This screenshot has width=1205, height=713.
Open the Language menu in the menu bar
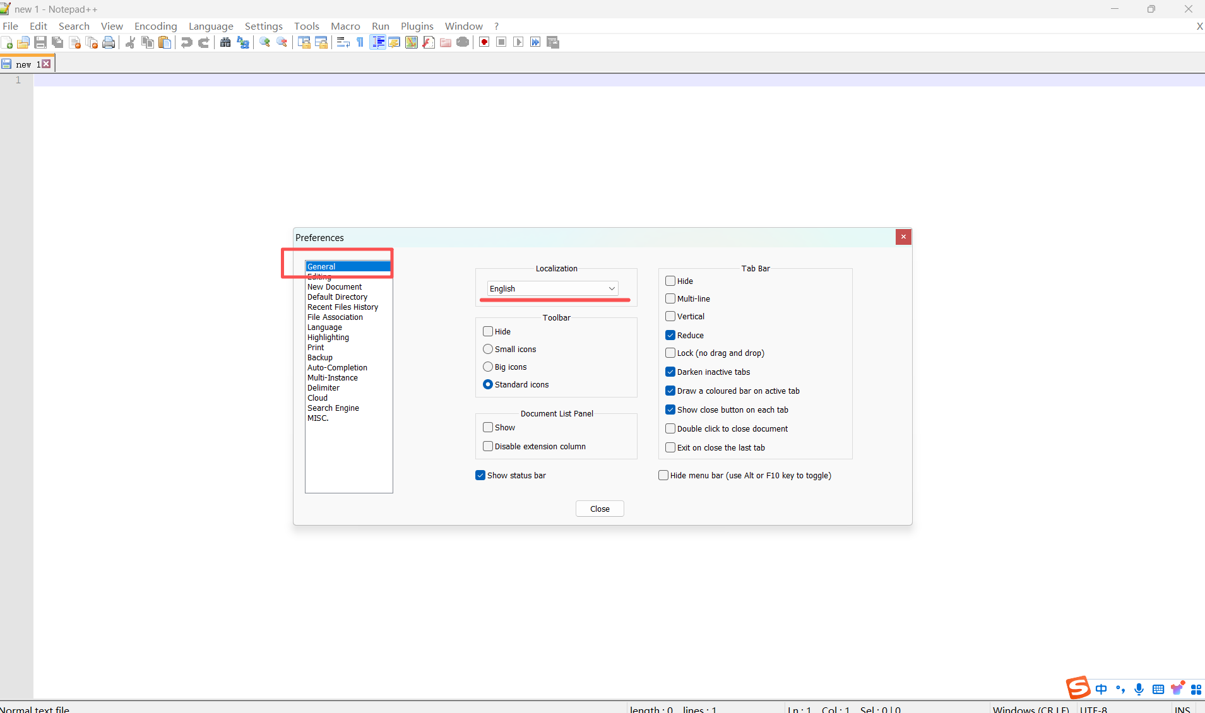(211, 26)
